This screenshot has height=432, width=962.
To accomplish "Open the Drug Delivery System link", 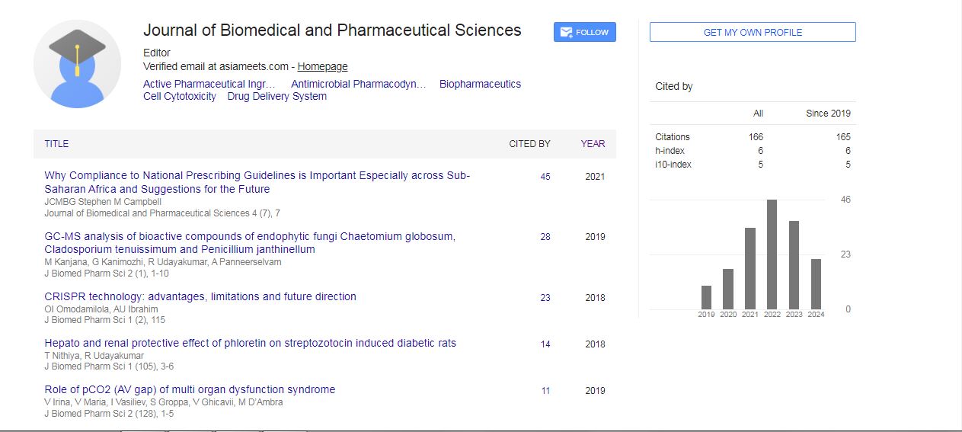I will (276, 96).
